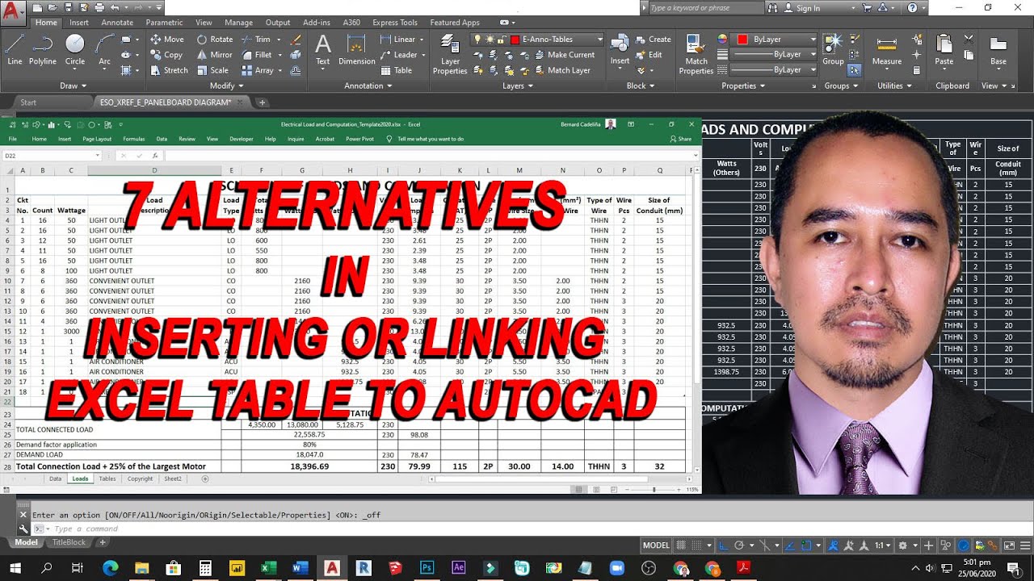Choose the Stretch tool
The width and height of the screenshot is (1034, 581).
169,70
